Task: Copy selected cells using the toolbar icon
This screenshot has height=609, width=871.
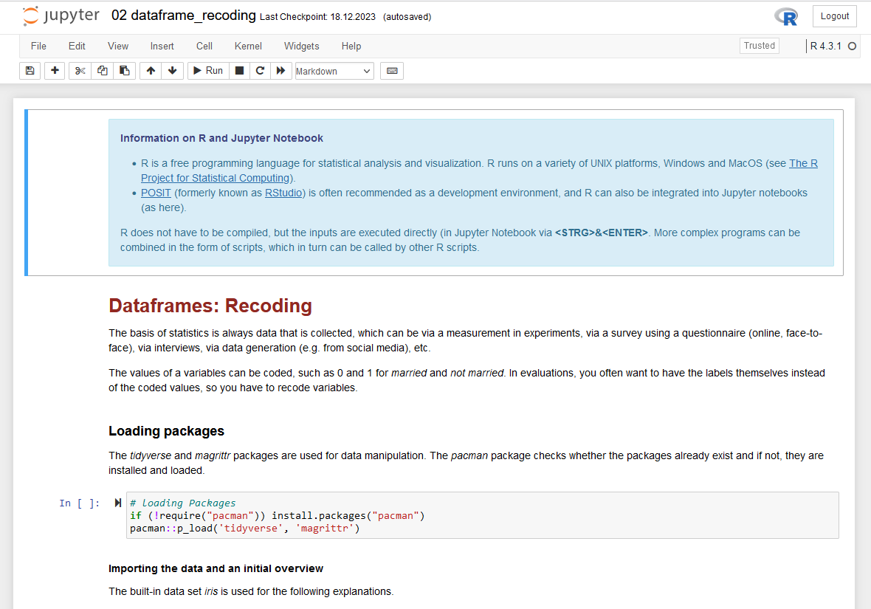Action: [x=103, y=71]
